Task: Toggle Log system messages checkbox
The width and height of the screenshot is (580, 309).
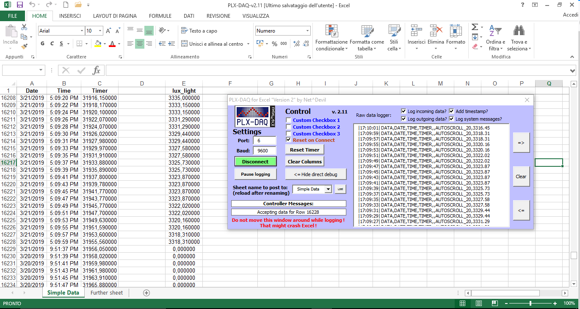Action: coord(452,119)
